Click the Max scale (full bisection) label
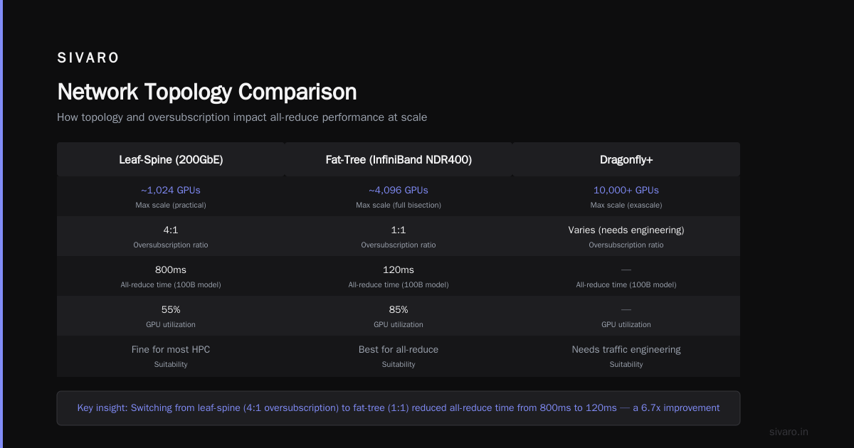 [x=399, y=205]
